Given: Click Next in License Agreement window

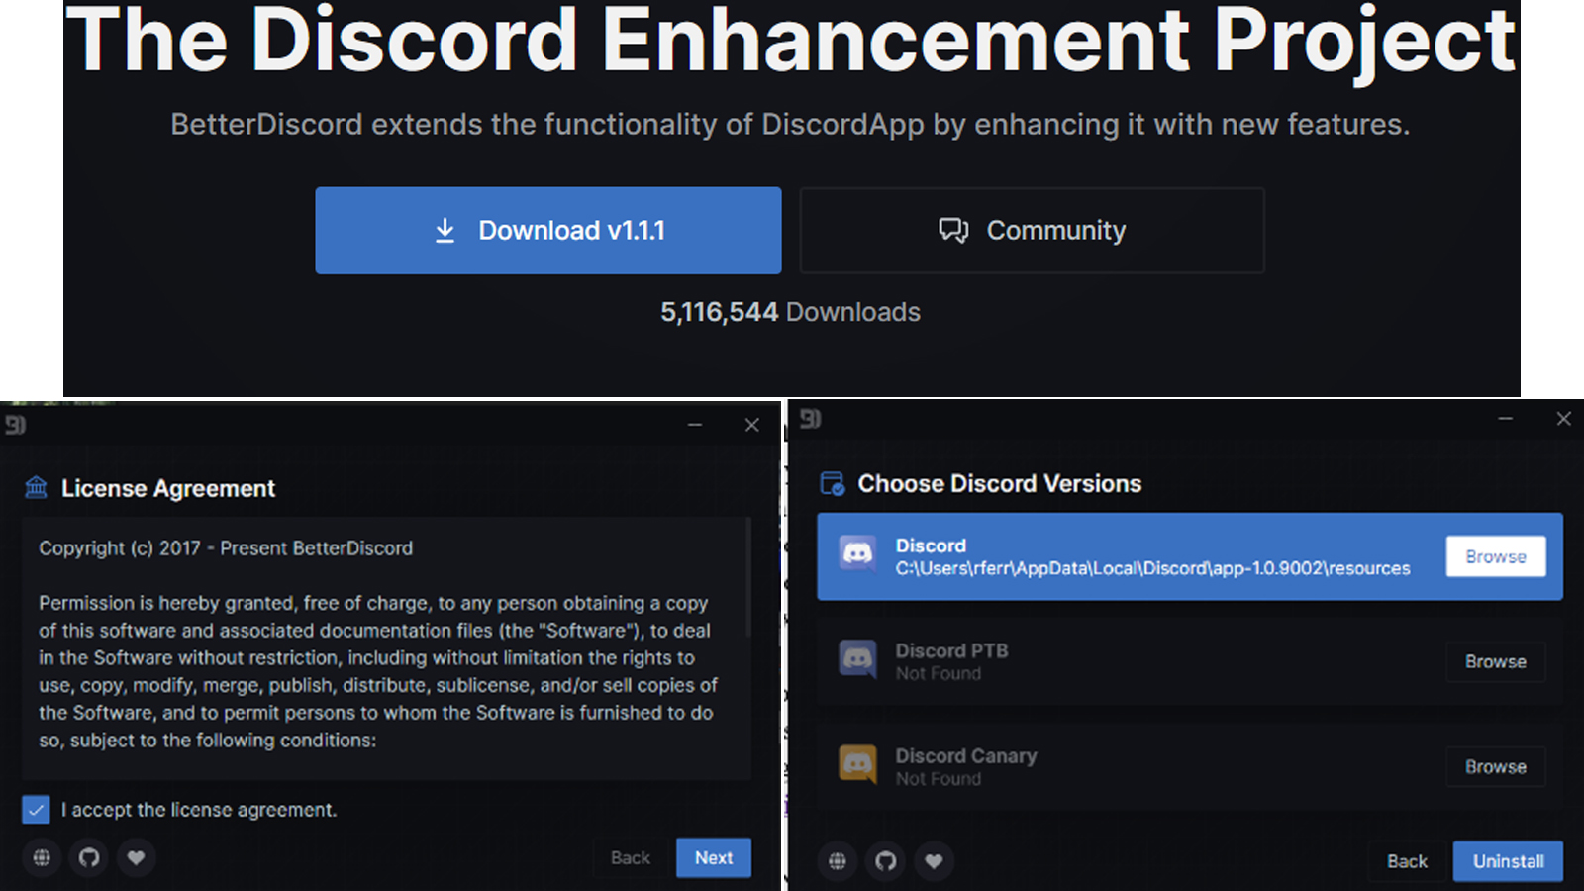Looking at the screenshot, I should pos(714,857).
